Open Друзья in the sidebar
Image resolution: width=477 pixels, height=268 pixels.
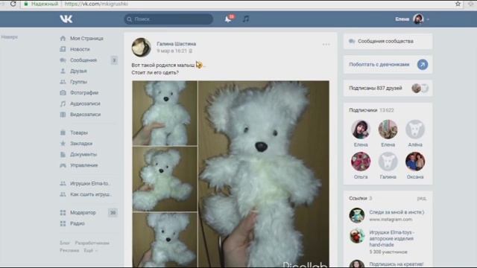tap(78, 71)
